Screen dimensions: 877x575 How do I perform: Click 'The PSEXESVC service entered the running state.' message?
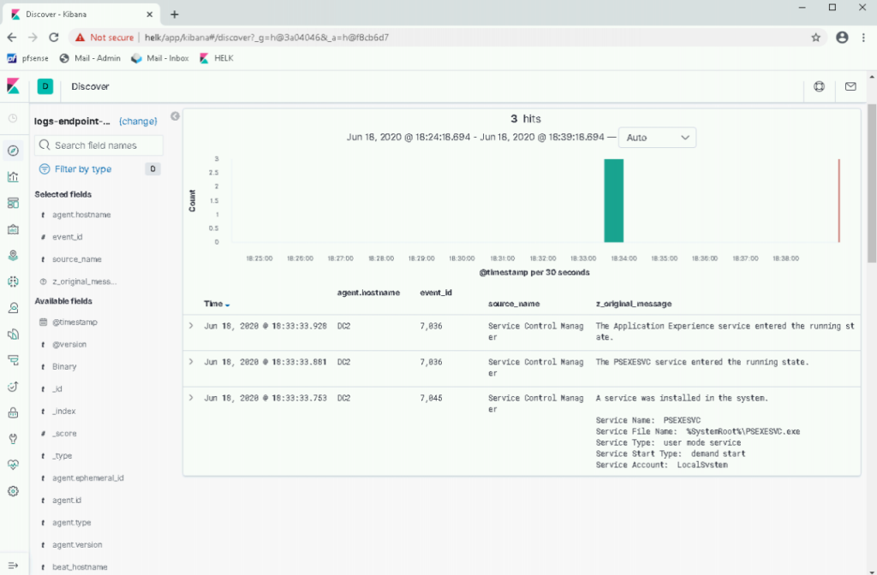(702, 362)
